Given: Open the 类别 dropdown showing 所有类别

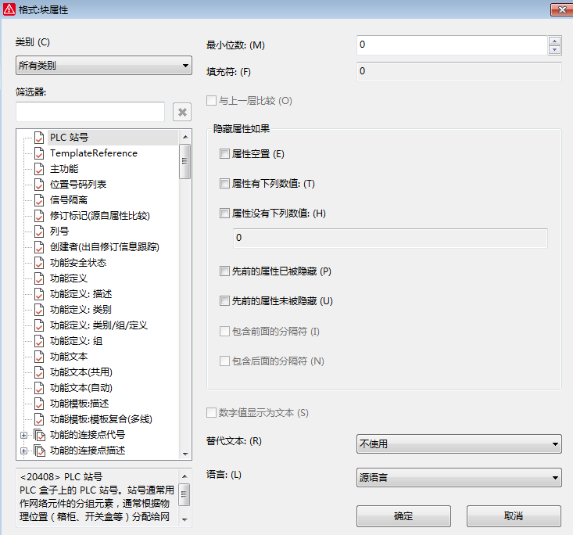Looking at the screenshot, I should coord(103,66).
